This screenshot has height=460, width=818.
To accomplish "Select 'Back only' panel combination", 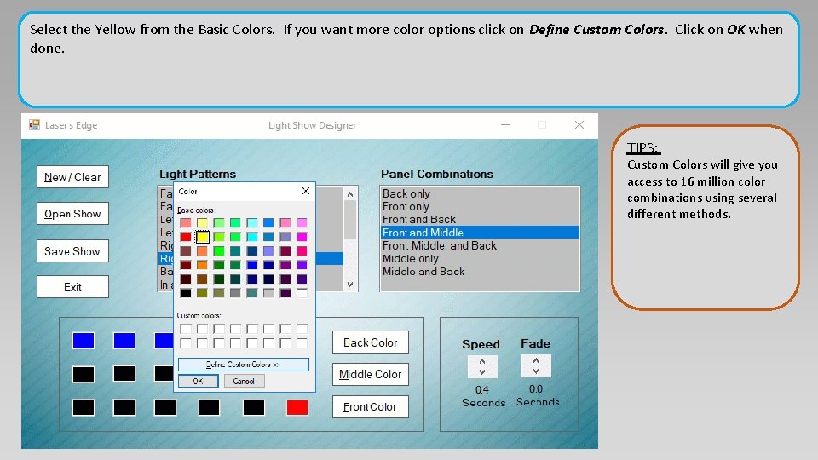I will [x=480, y=193].
